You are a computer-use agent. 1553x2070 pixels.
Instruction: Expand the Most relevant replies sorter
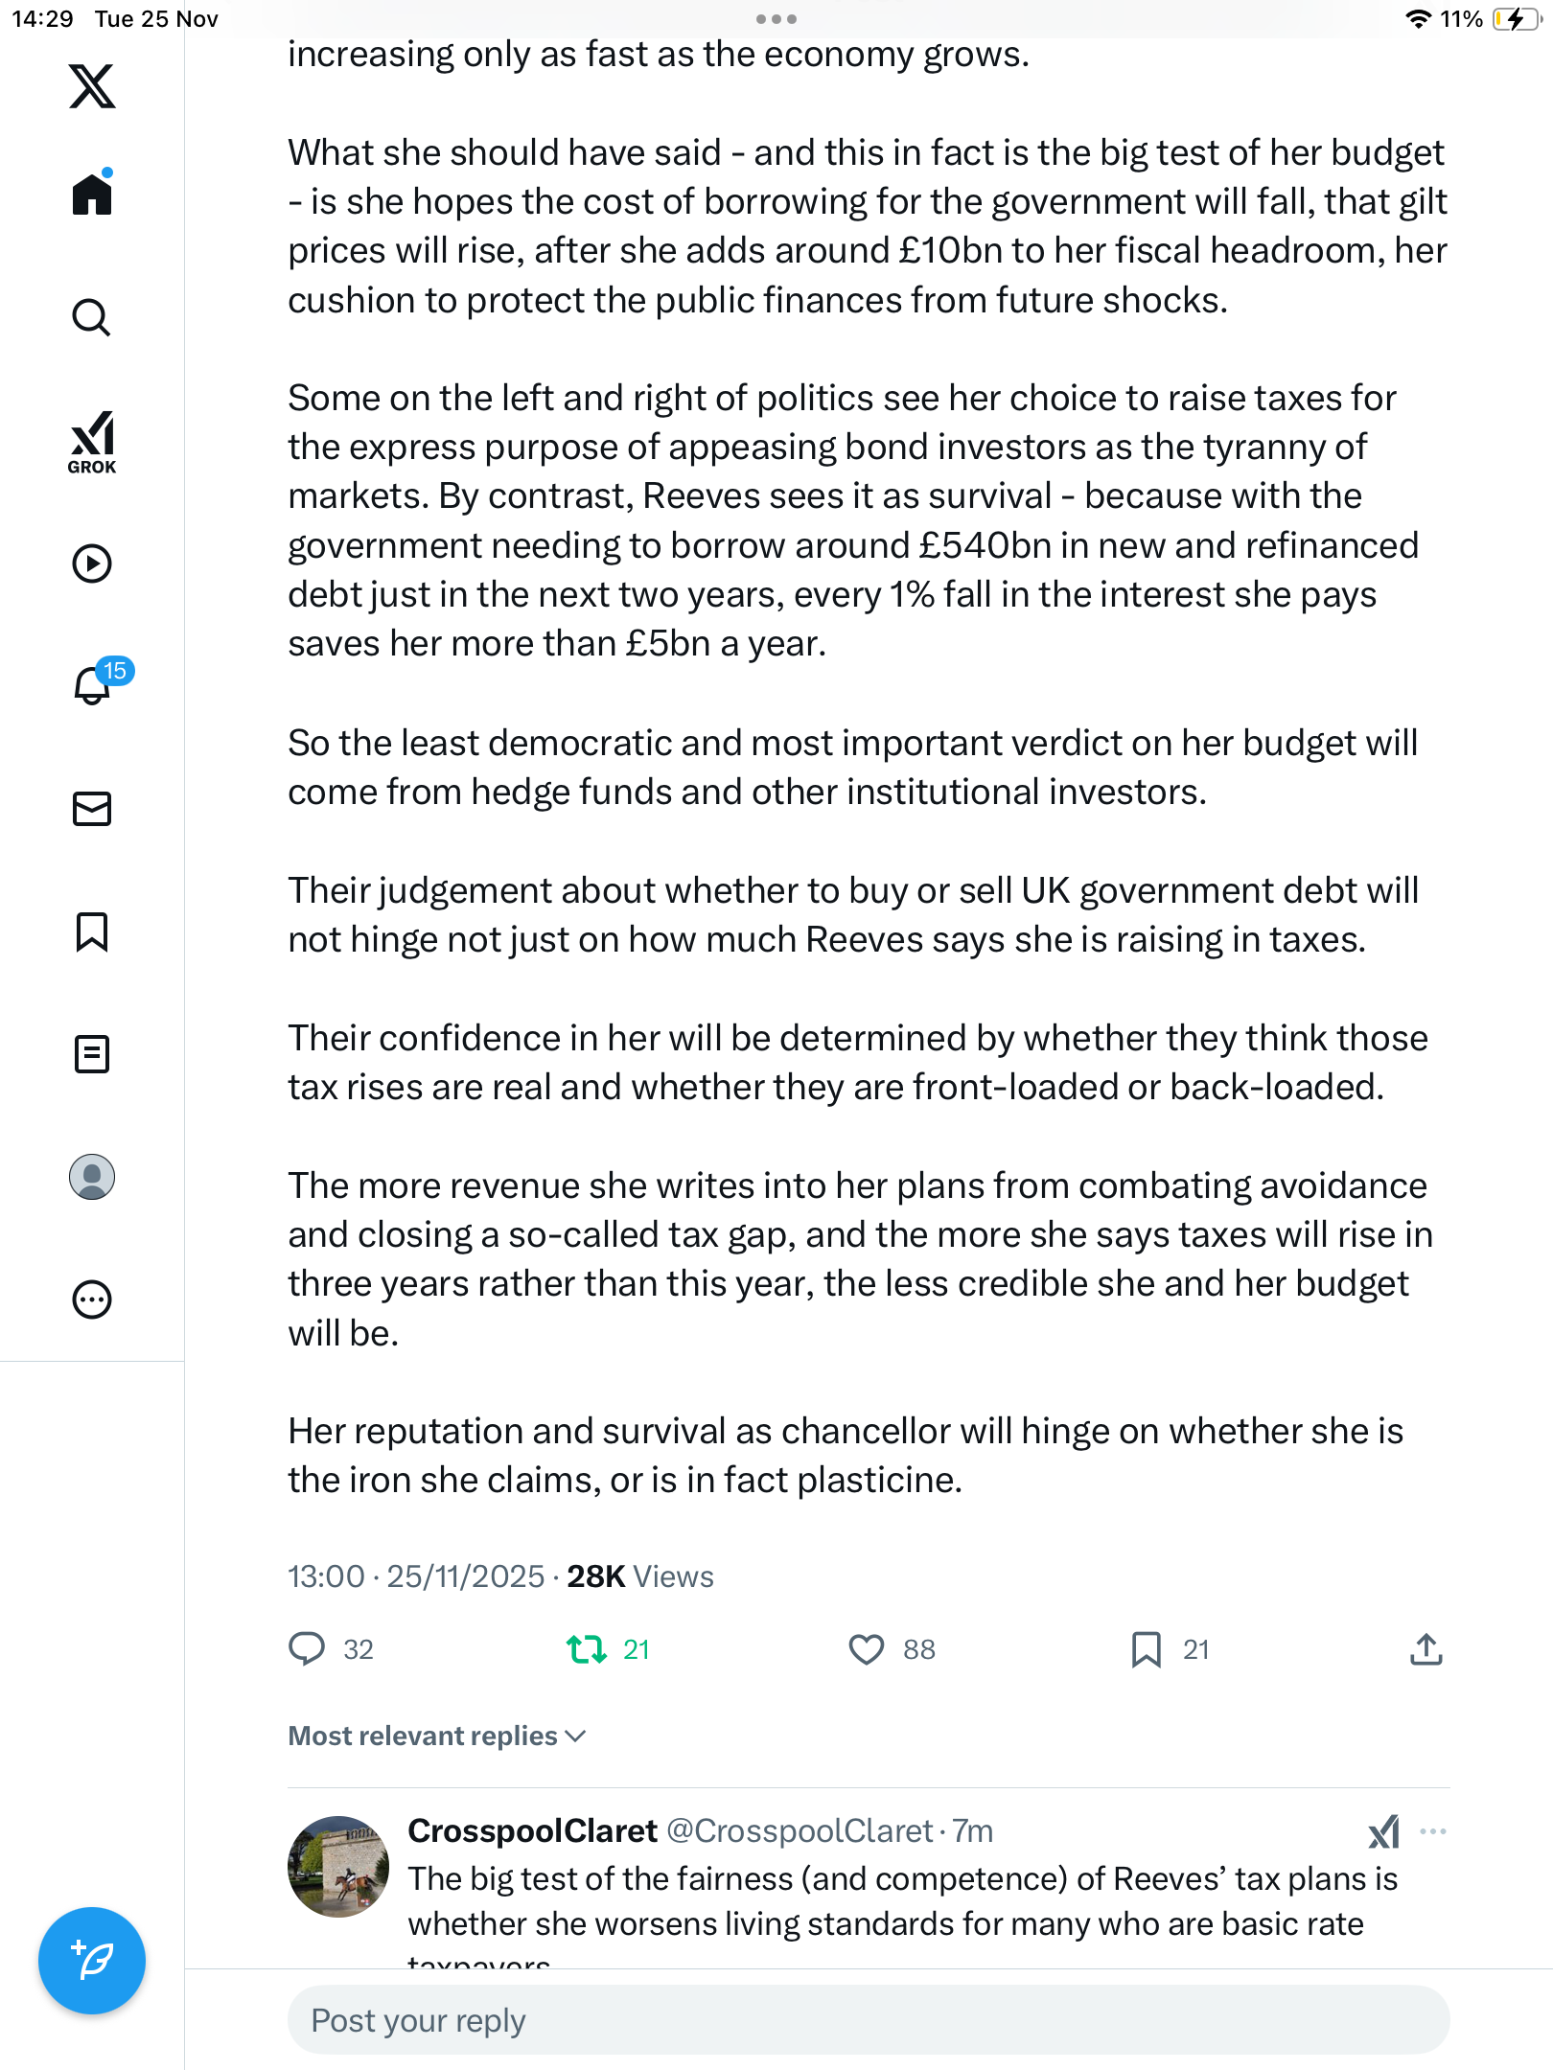tap(437, 1736)
